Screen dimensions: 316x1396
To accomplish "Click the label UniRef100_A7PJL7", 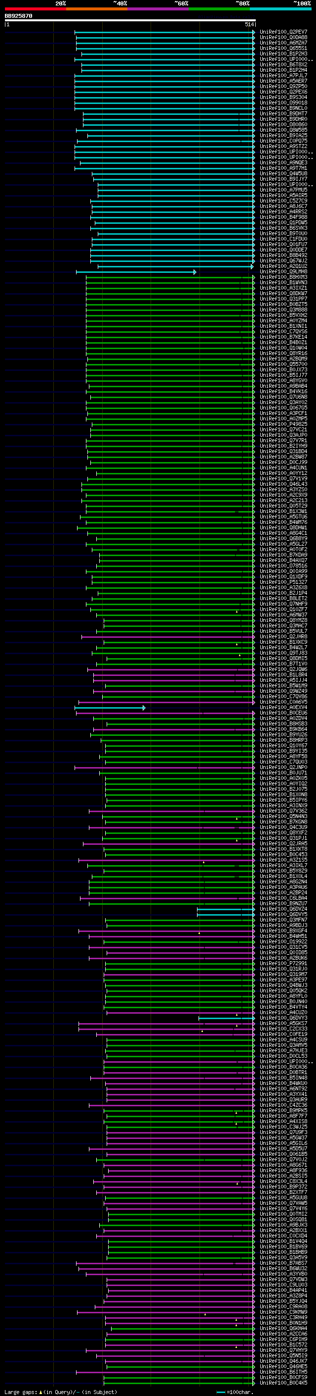I will click(283, 75).
